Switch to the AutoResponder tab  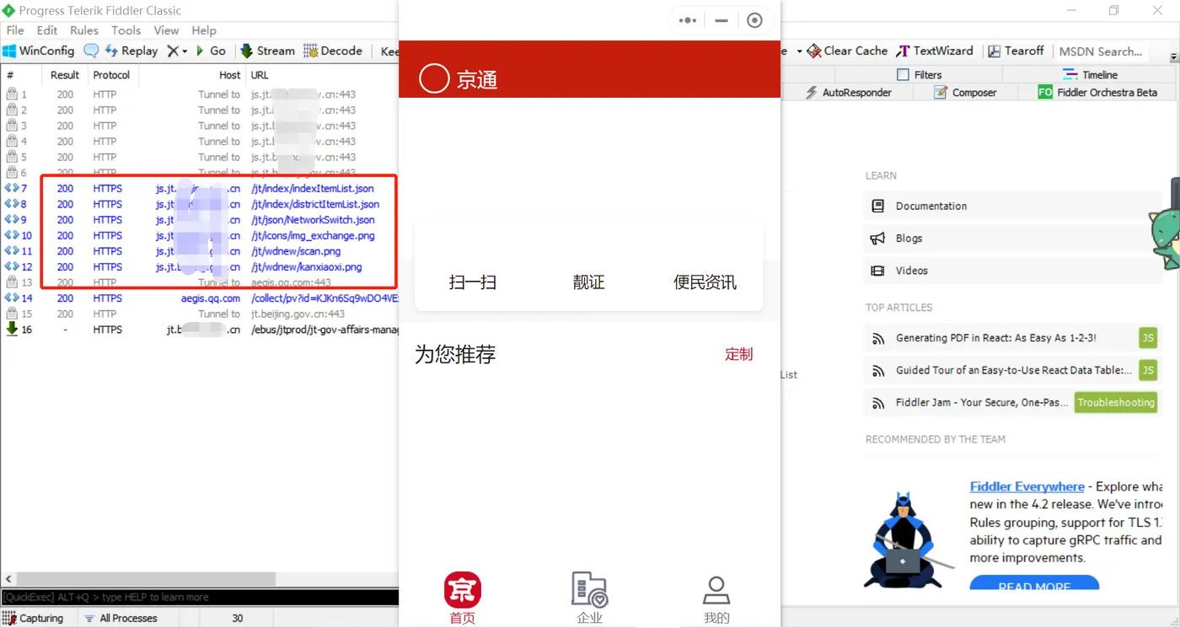click(849, 92)
